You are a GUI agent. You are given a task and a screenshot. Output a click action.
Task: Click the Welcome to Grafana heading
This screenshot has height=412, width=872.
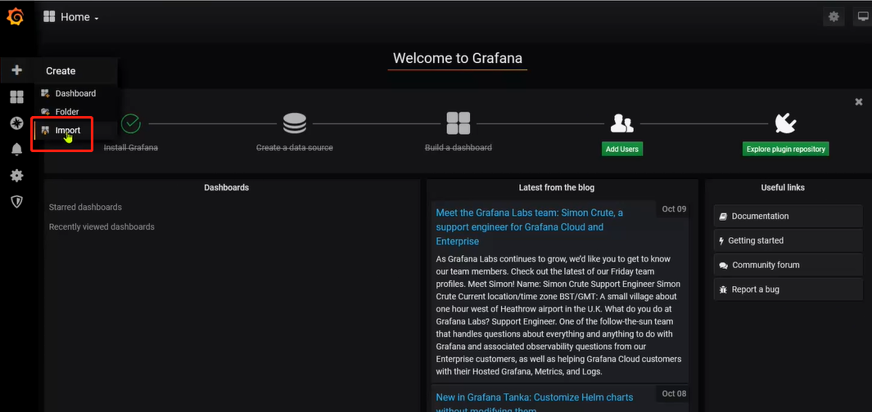click(x=457, y=58)
